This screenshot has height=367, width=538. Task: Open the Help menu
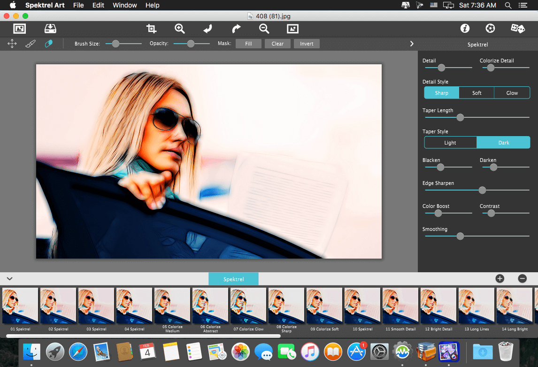[x=153, y=5]
